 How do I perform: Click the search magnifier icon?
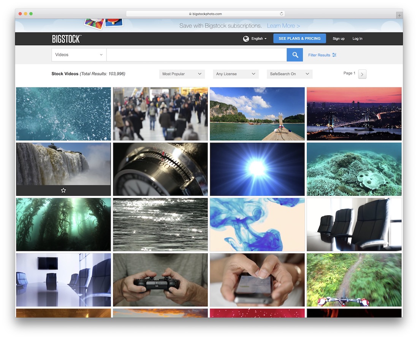click(x=294, y=55)
